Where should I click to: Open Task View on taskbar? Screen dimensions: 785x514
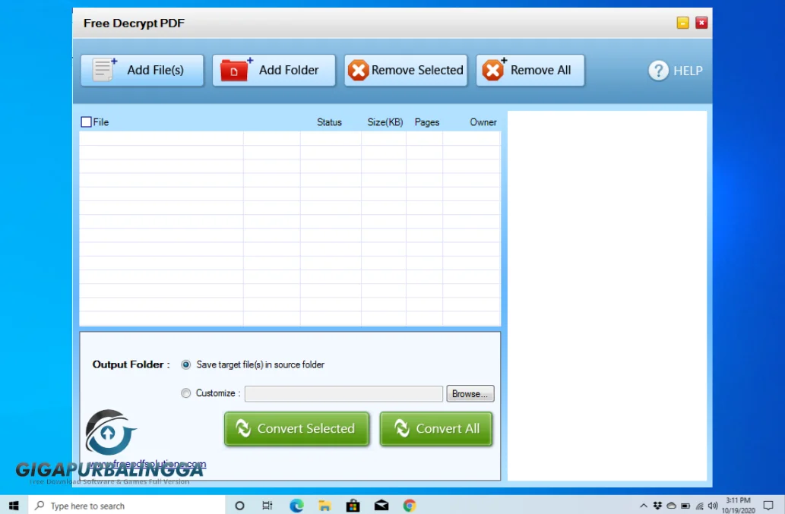(267, 506)
